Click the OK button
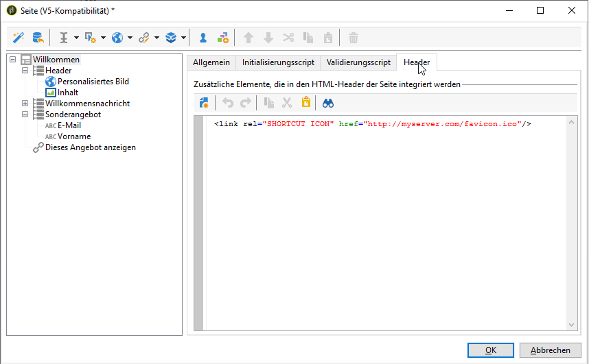The height and width of the screenshot is (364, 589). tap(491, 350)
